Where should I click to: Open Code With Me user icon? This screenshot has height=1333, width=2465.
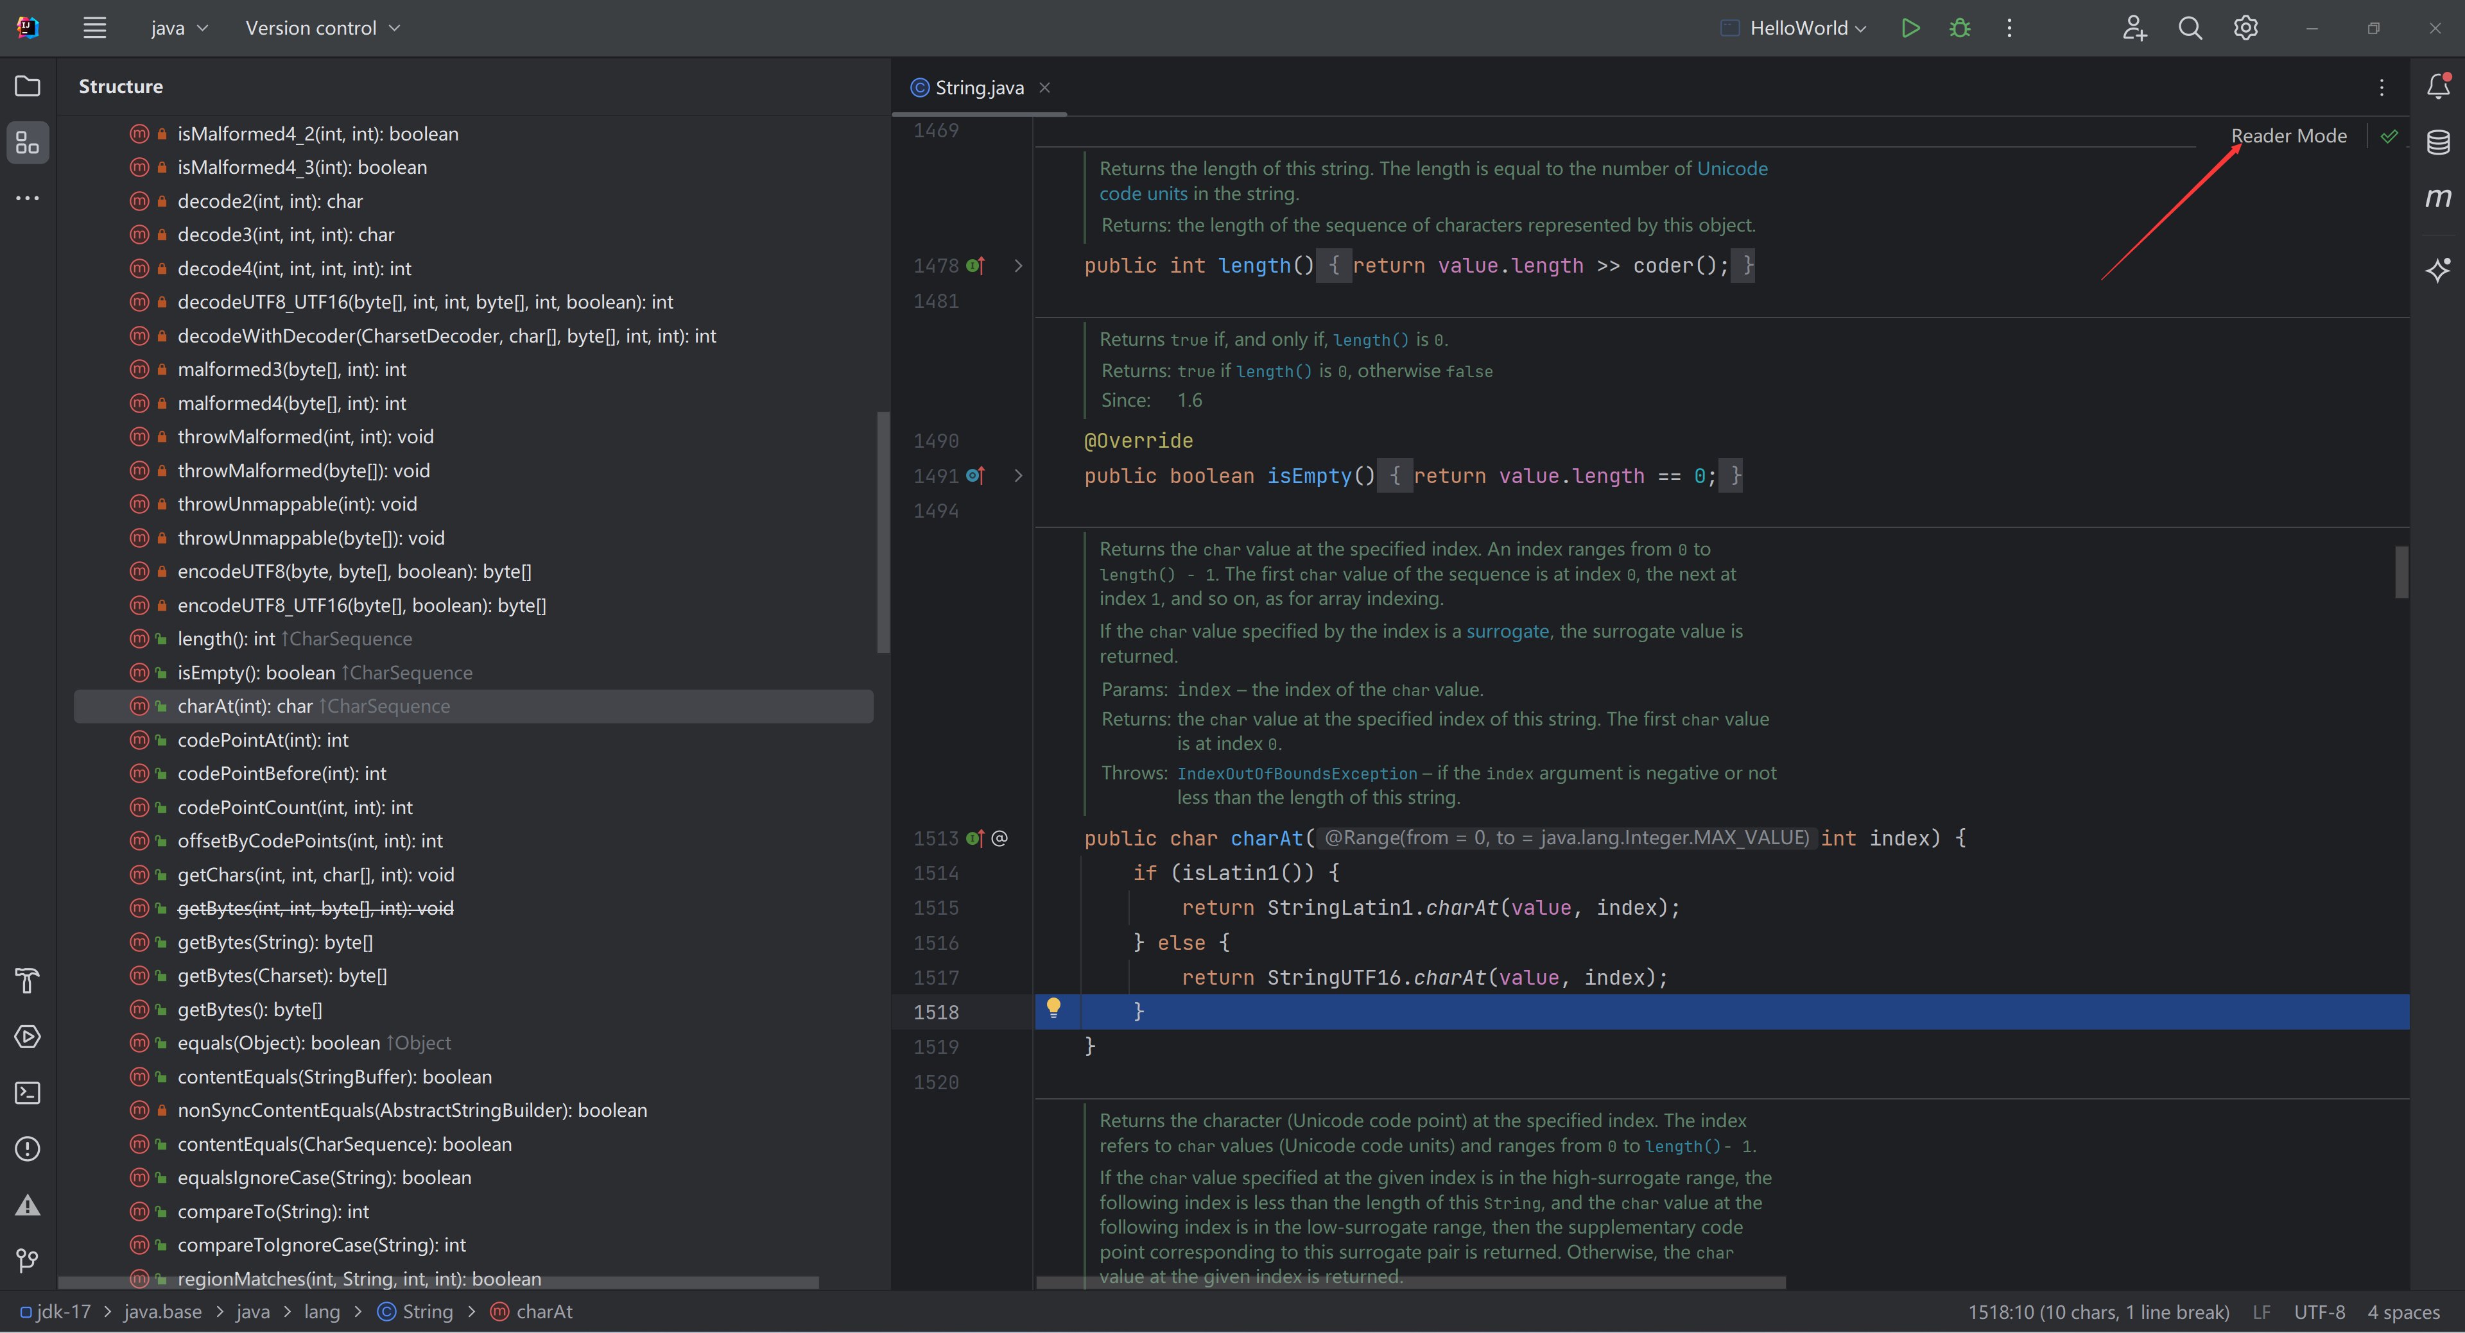click(x=2134, y=28)
